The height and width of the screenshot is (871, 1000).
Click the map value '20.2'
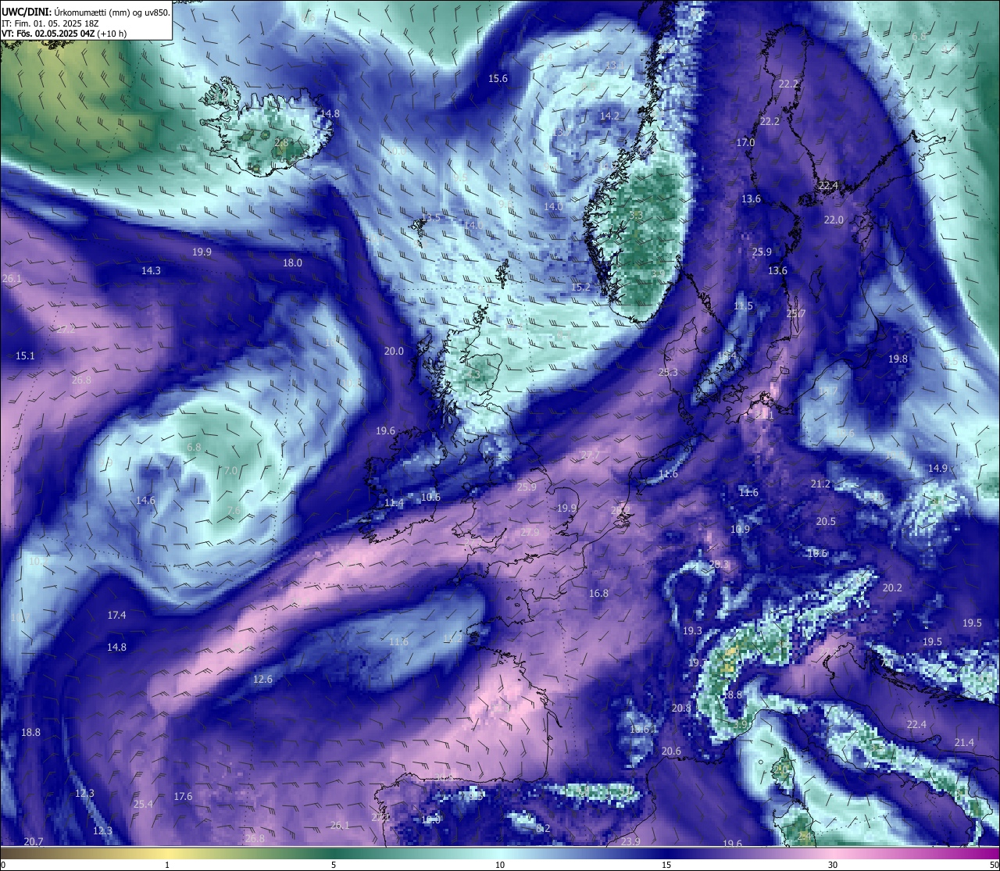click(892, 587)
